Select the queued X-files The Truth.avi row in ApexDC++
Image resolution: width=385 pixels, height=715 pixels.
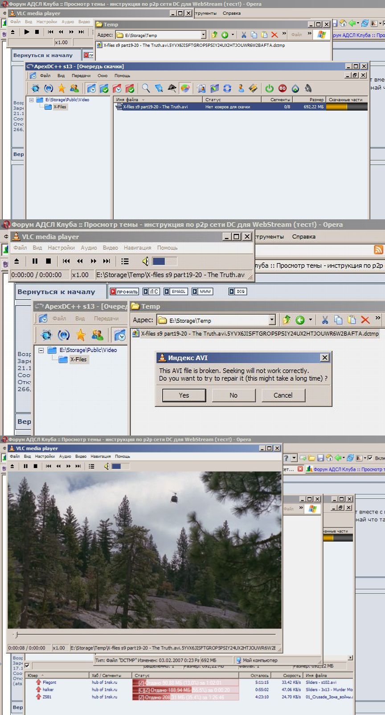[x=241, y=107]
